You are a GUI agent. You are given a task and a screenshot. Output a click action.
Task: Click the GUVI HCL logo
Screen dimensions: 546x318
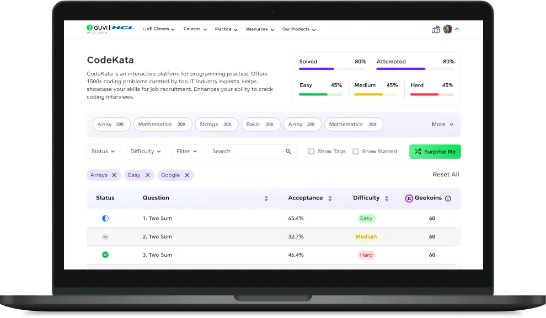110,29
